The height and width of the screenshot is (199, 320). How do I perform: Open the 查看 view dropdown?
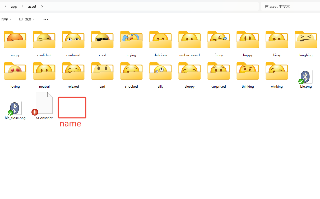[27, 19]
